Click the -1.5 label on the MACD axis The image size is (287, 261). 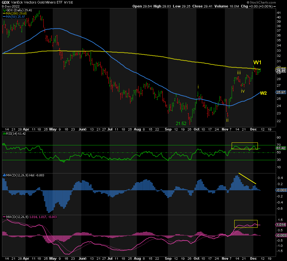pyautogui.click(x=279, y=251)
